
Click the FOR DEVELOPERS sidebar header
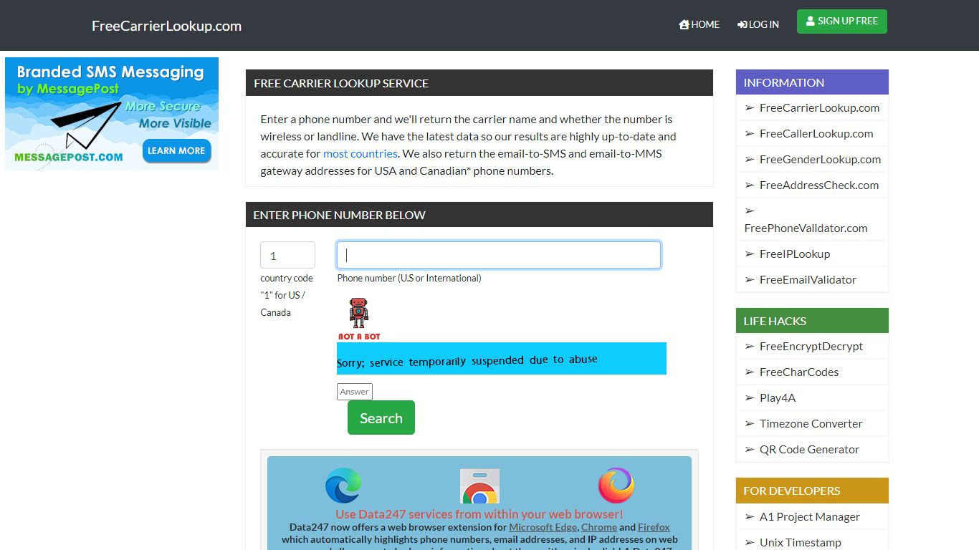pyautogui.click(x=812, y=491)
